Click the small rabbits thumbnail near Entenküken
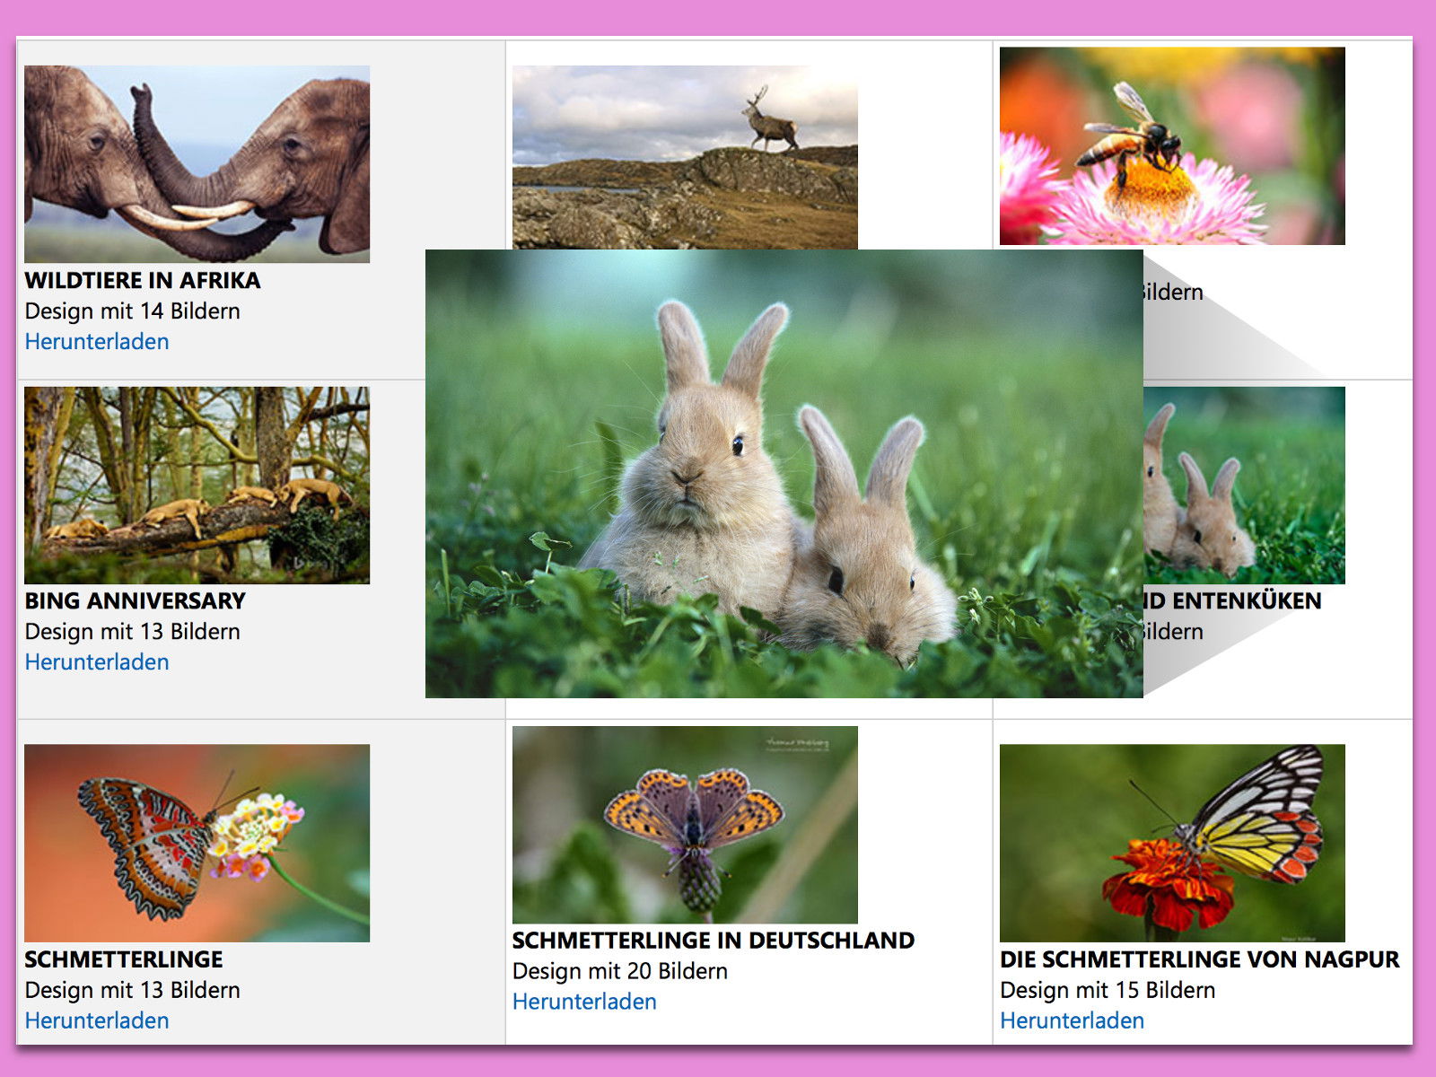The height and width of the screenshot is (1077, 1436). tap(1244, 486)
